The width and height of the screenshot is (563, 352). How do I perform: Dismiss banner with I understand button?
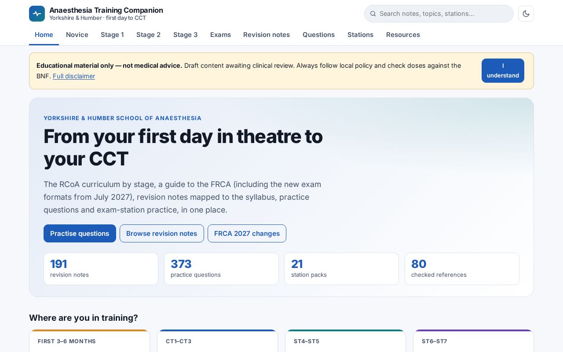(503, 70)
